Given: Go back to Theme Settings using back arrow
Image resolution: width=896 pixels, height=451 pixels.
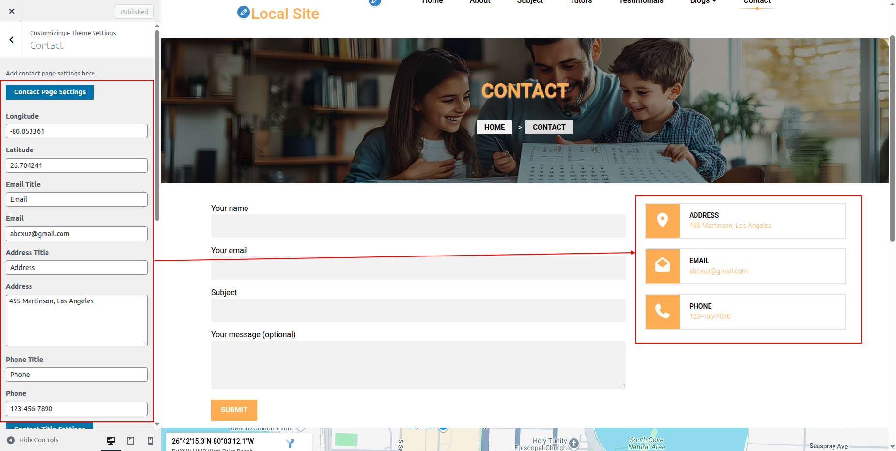Looking at the screenshot, I should click(12, 40).
